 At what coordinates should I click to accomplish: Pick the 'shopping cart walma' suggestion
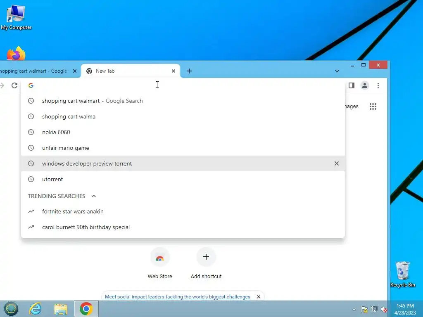(x=183, y=116)
